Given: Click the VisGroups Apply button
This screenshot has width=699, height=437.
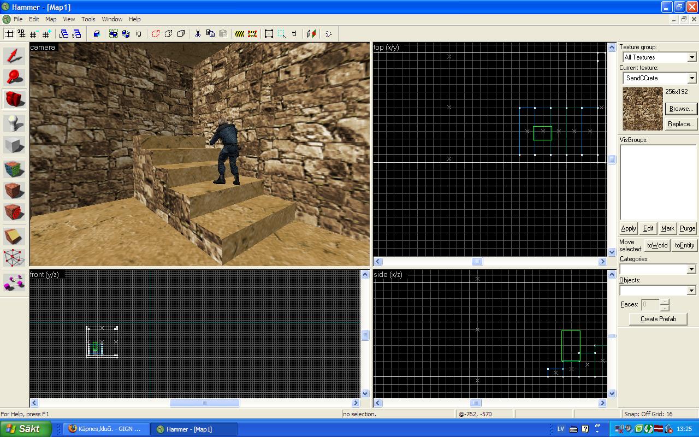Looking at the screenshot, I should pyautogui.click(x=629, y=228).
